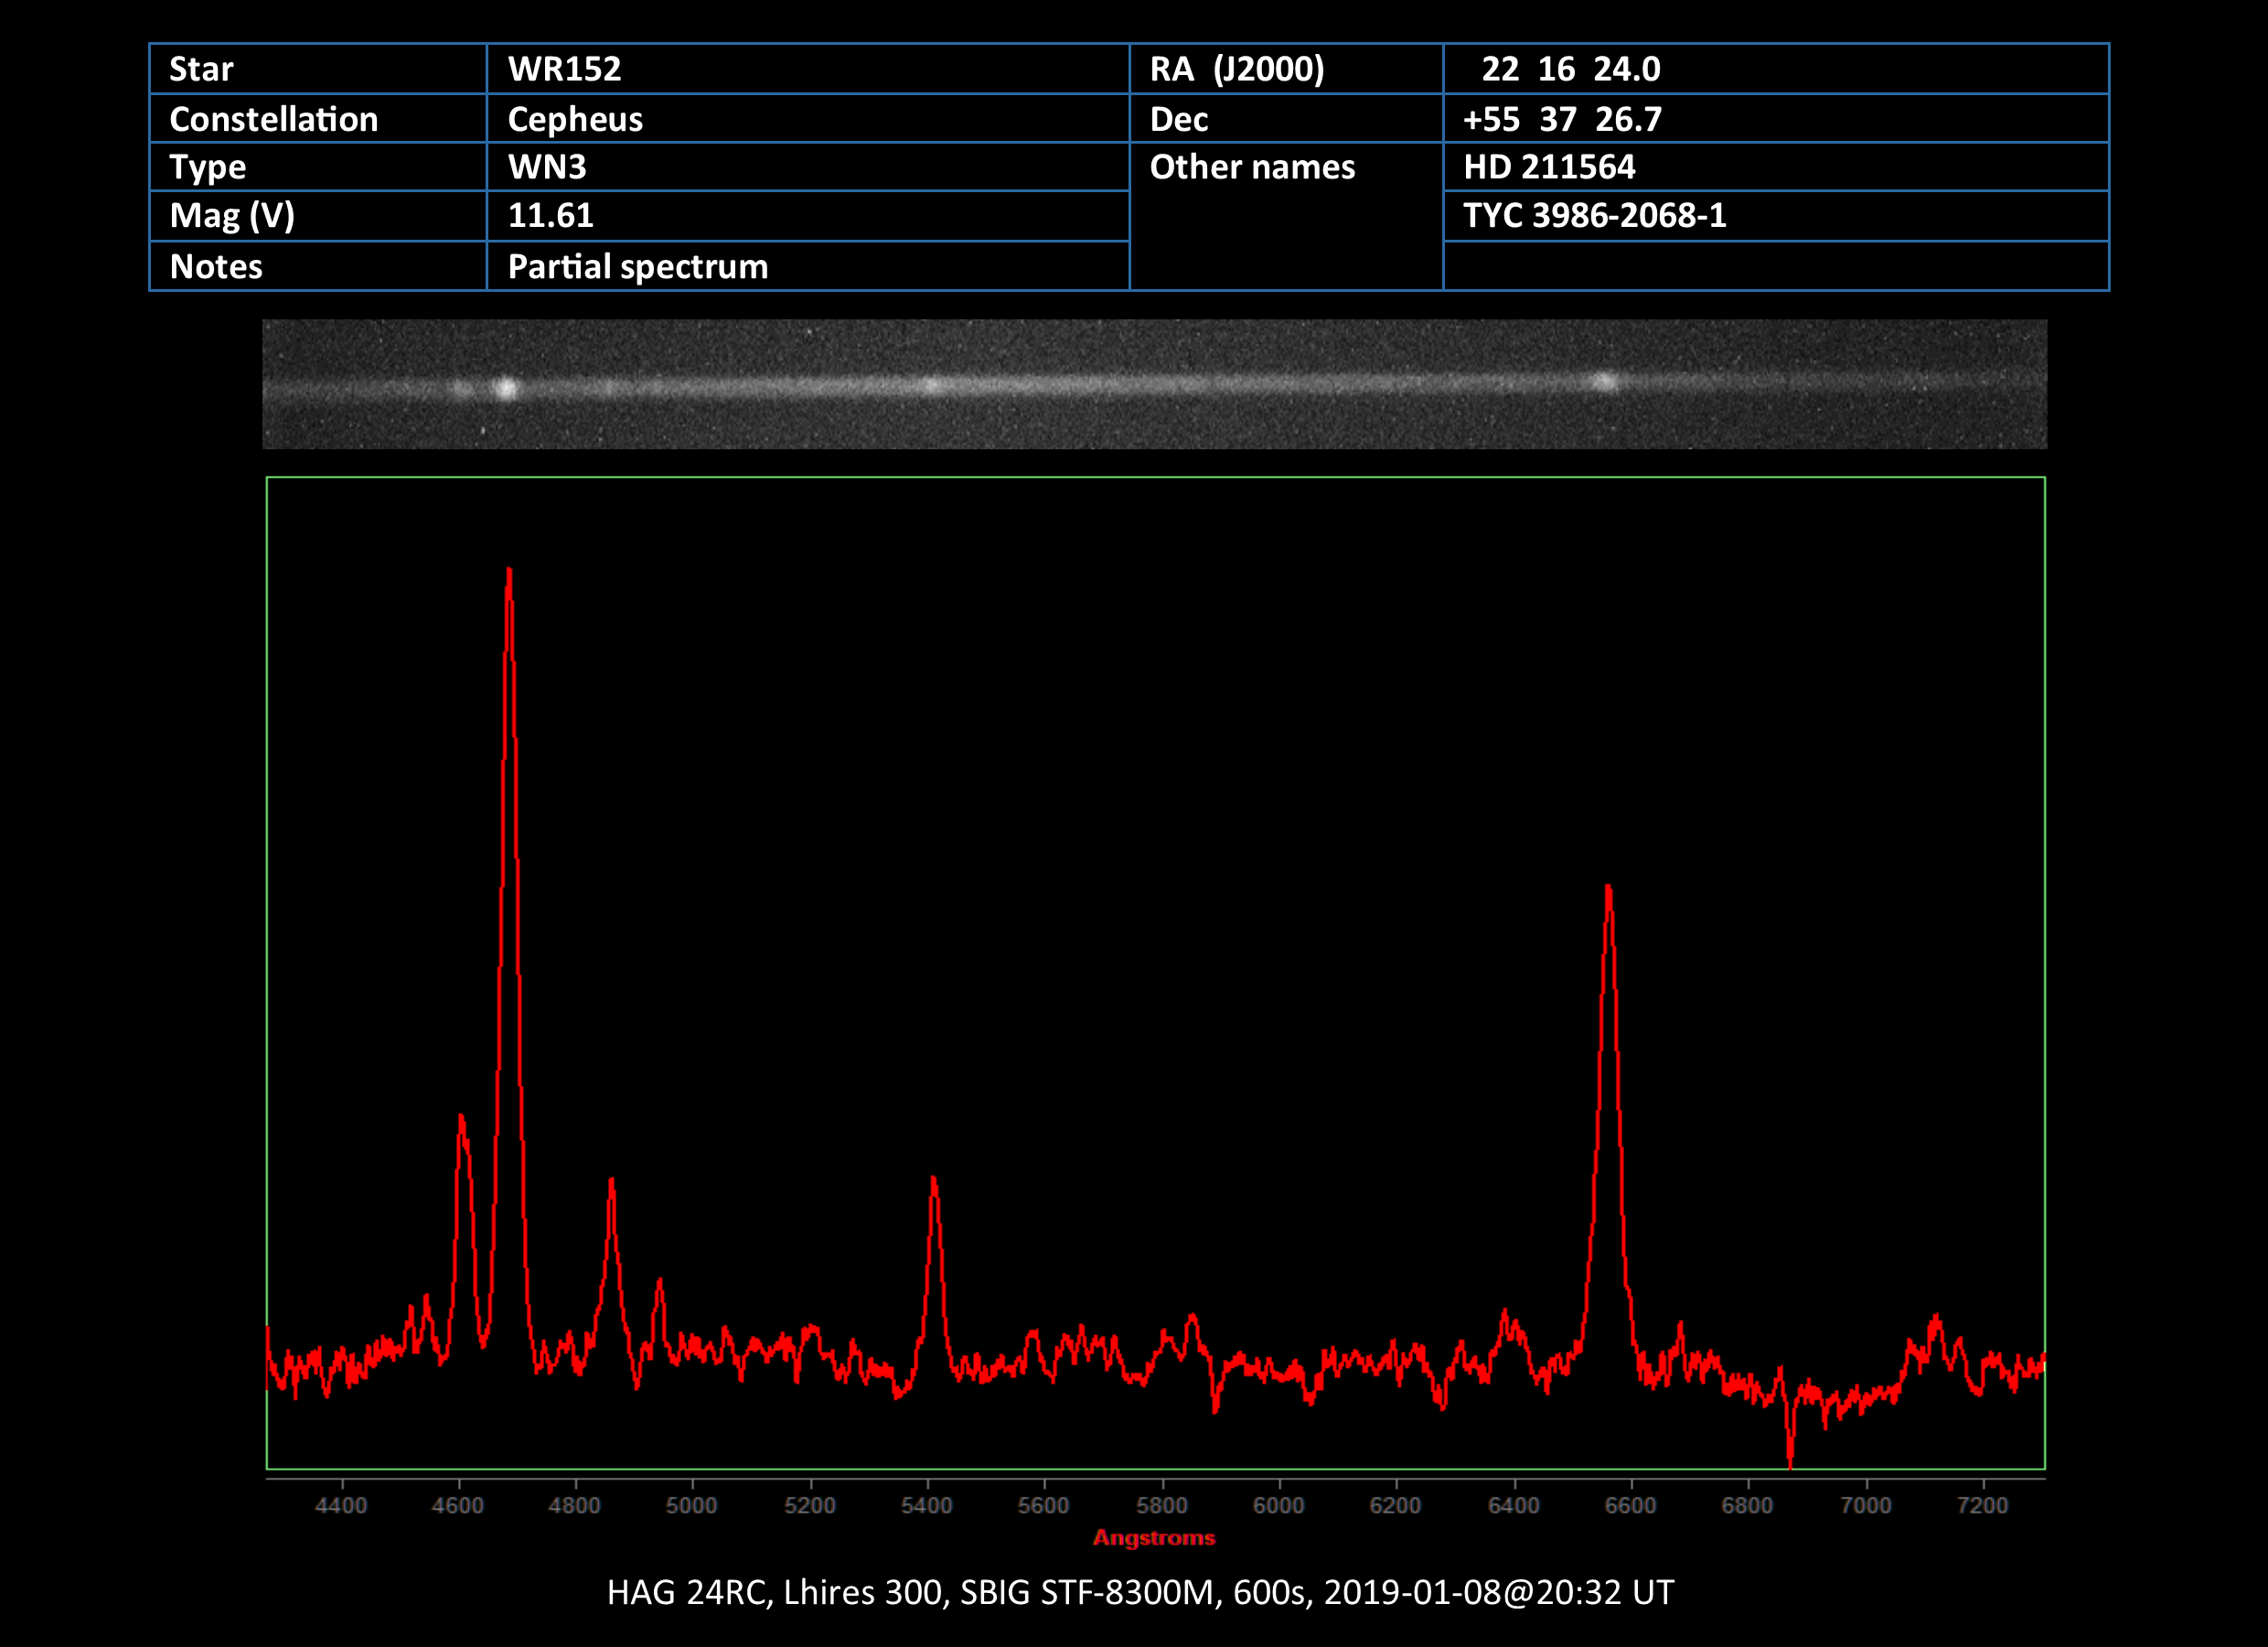Click the 4400 axis tick label

[x=341, y=1505]
